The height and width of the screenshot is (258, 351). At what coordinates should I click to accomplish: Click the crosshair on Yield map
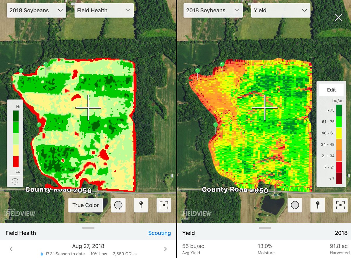265,107
